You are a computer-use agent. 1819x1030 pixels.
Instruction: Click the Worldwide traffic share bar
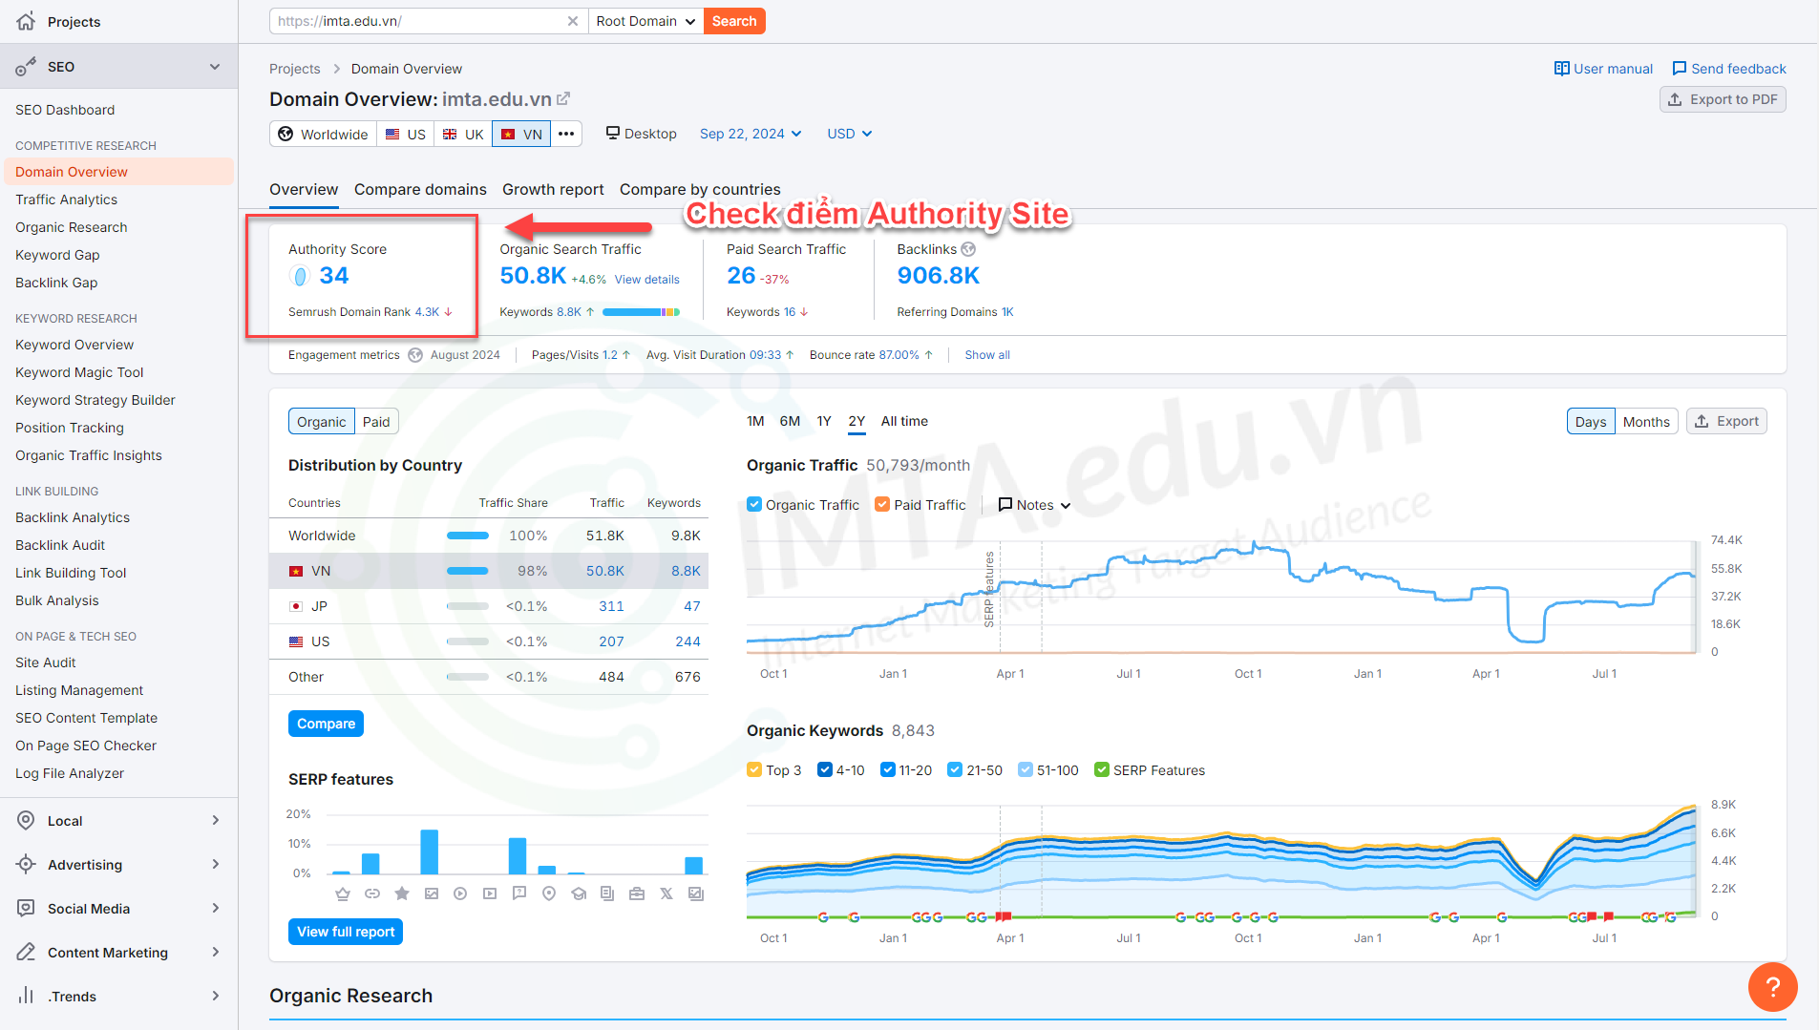pyautogui.click(x=468, y=536)
